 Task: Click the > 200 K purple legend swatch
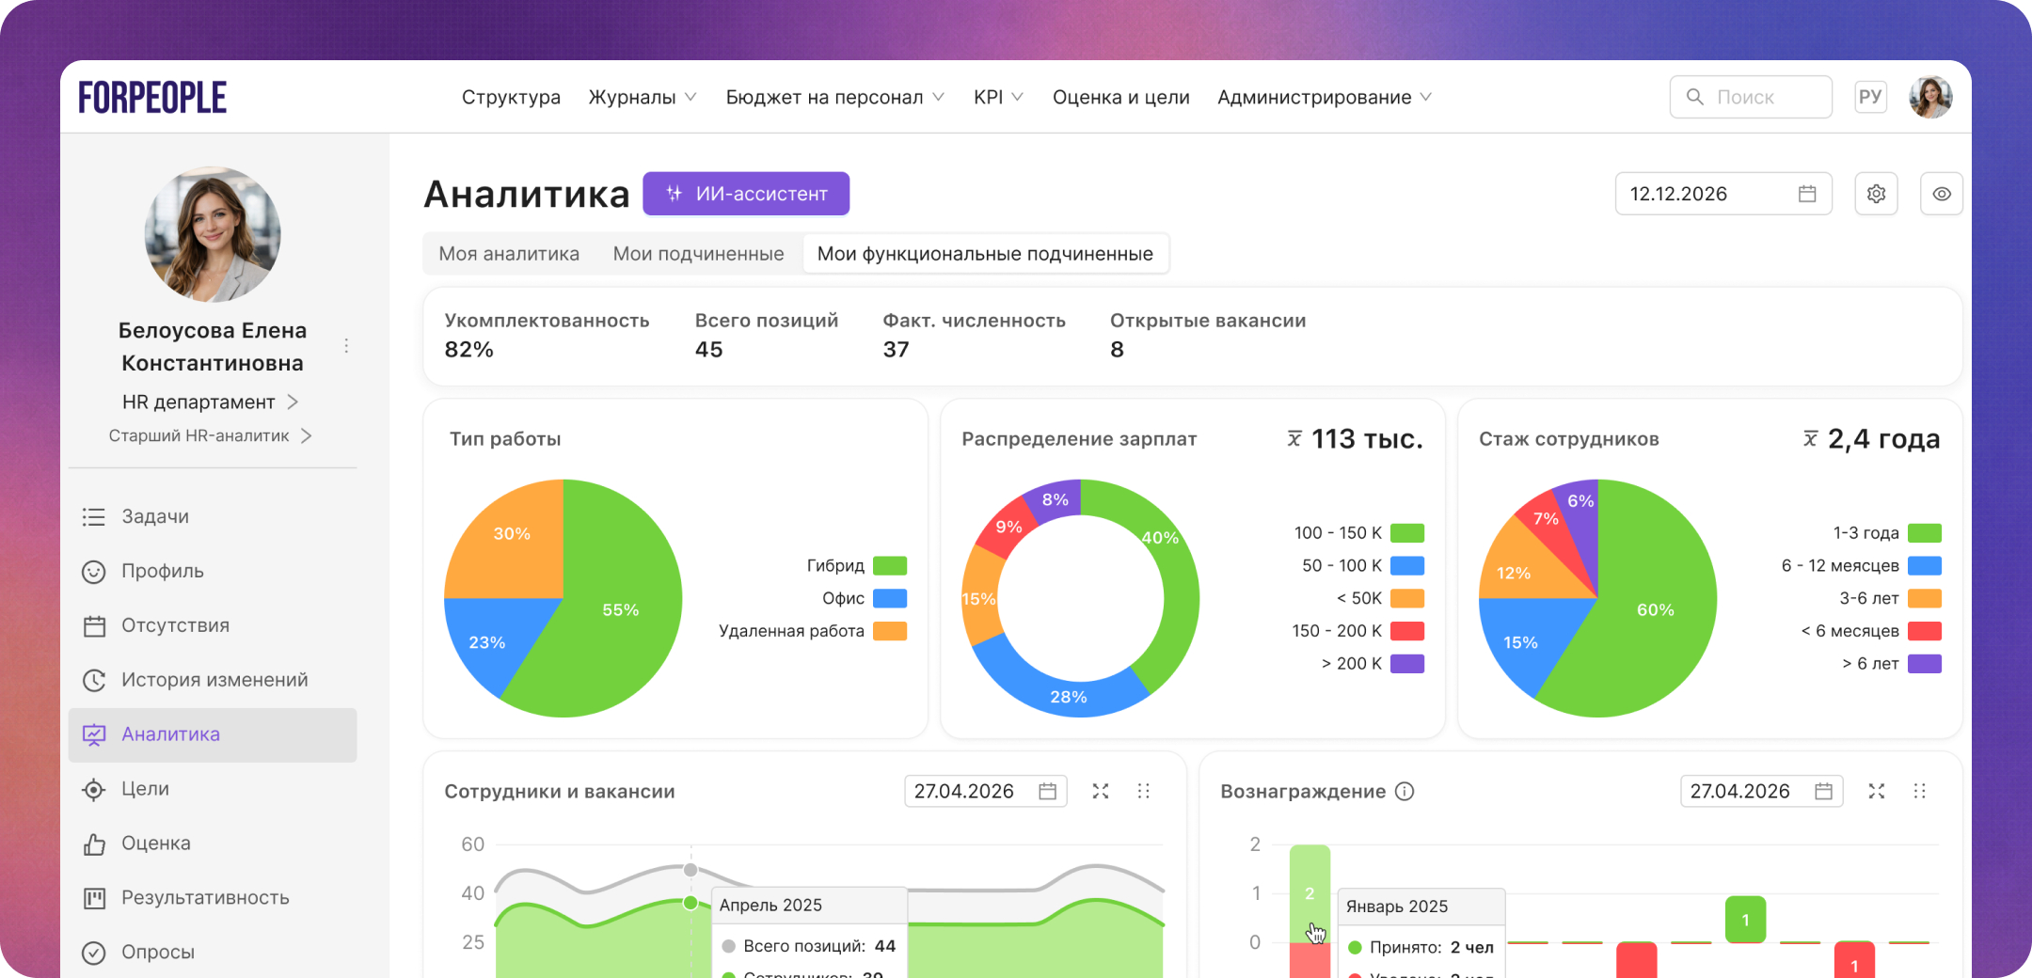pos(1407,664)
